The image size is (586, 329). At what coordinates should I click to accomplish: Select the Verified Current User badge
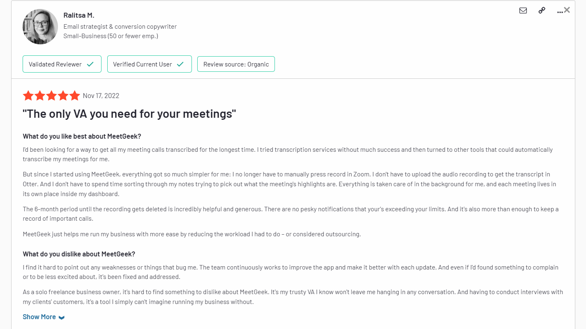[x=149, y=64]
